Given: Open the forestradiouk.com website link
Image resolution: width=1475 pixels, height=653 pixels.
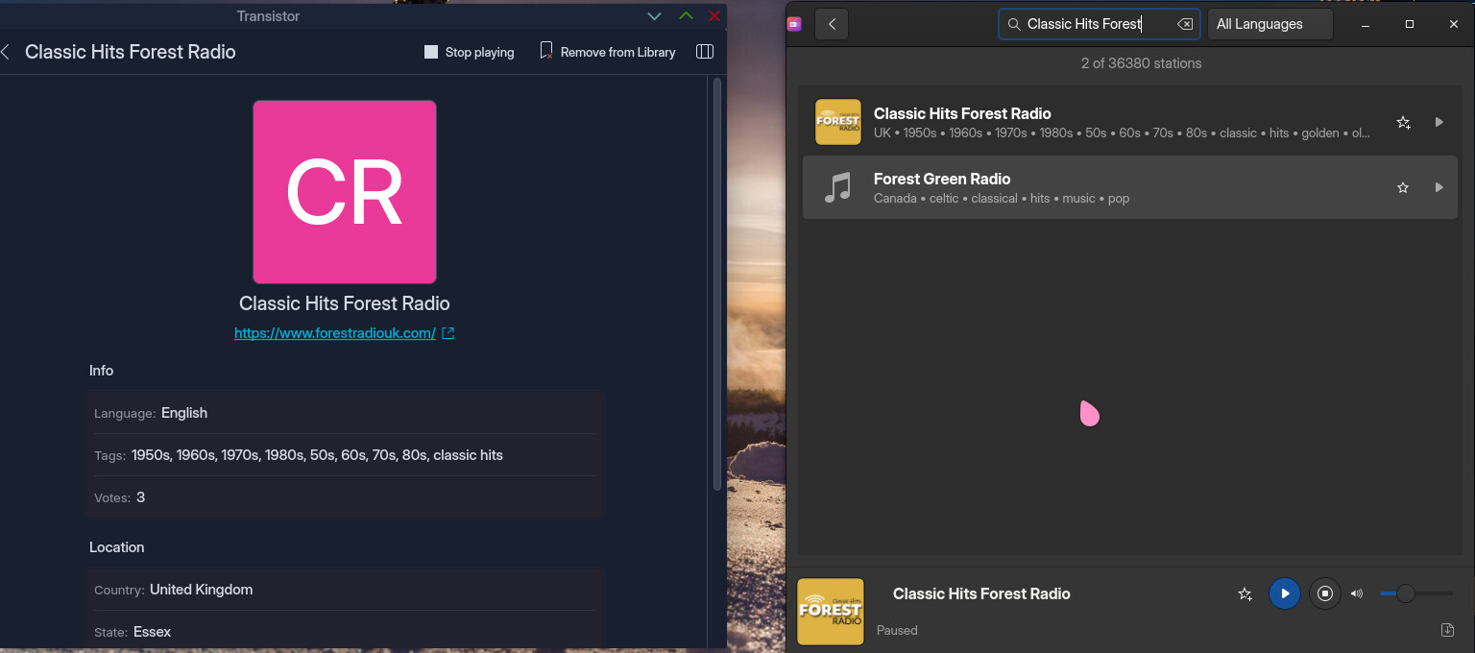Looking at the screenshot, I should click(335, 333).
